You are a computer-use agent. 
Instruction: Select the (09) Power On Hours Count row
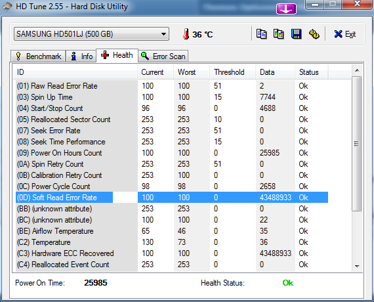click(172, 153)
